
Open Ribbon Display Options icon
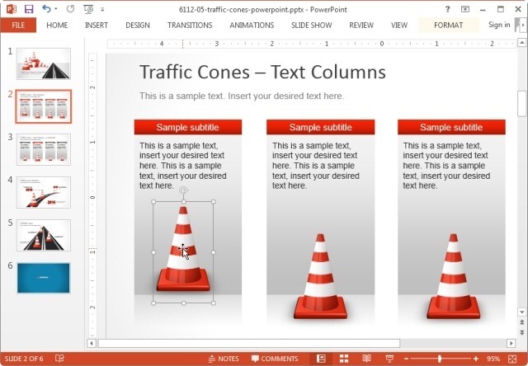[x=465, y=9]
